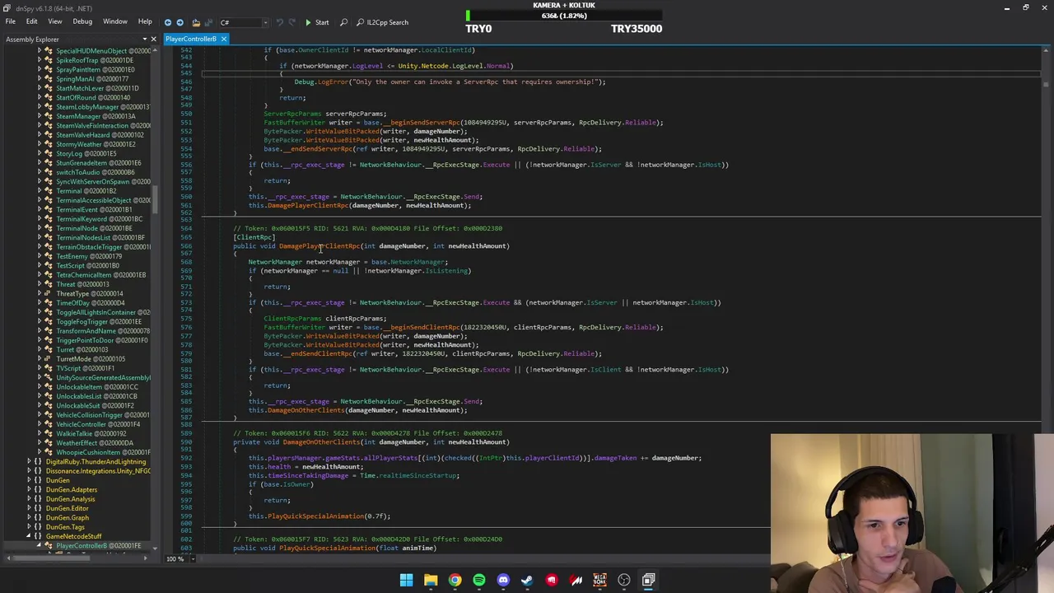1054x593 pixels.
Task: Open Assembly Explorer panel options dropdown arrow
Action: pos(145,39)
